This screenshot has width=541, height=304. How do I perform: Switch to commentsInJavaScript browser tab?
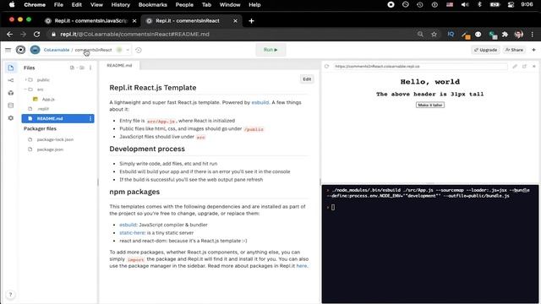coord(90,21)
